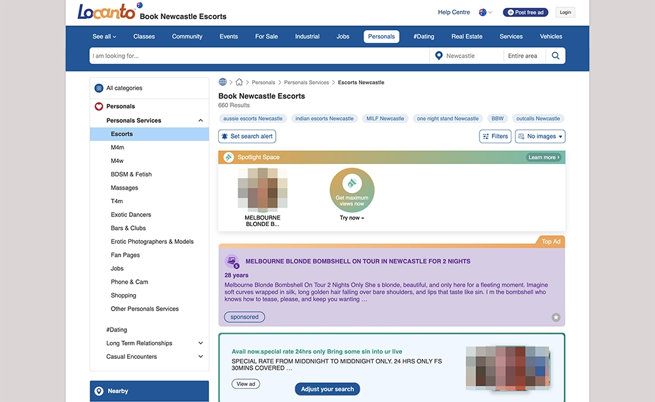
Task: Click the 'I am looking for' search field
Action: coord(259,56)
